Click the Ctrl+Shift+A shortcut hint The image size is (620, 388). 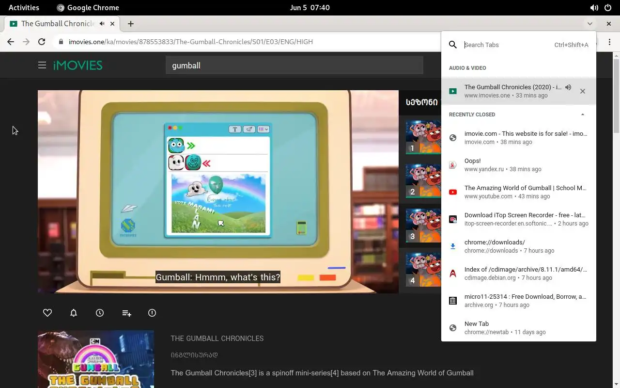[572, 45]
